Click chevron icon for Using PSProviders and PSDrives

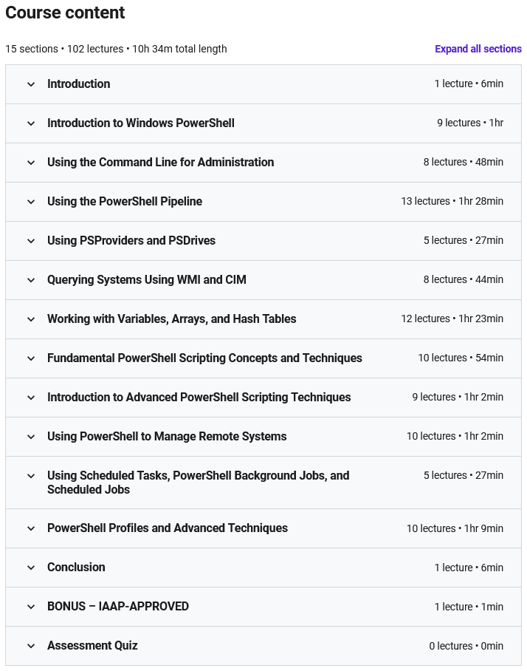coord(31,241)
